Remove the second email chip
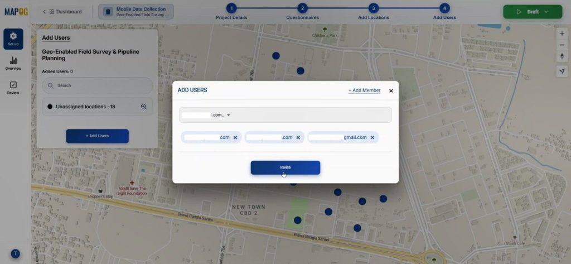Screen dimensions: 571x264 pos(298,137)
